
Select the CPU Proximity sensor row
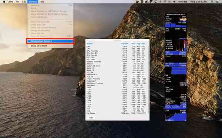point(117,51)
